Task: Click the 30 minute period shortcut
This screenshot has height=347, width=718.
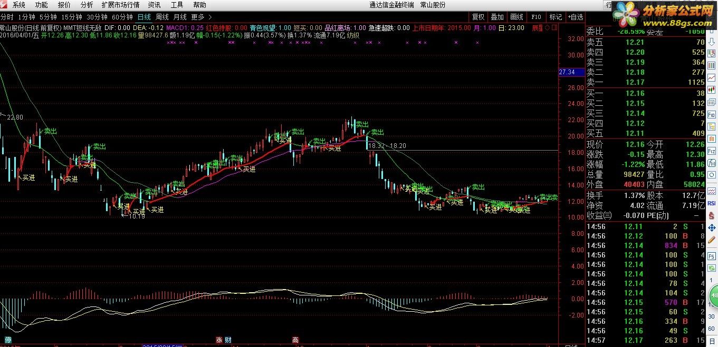Action: pos(712,316)
